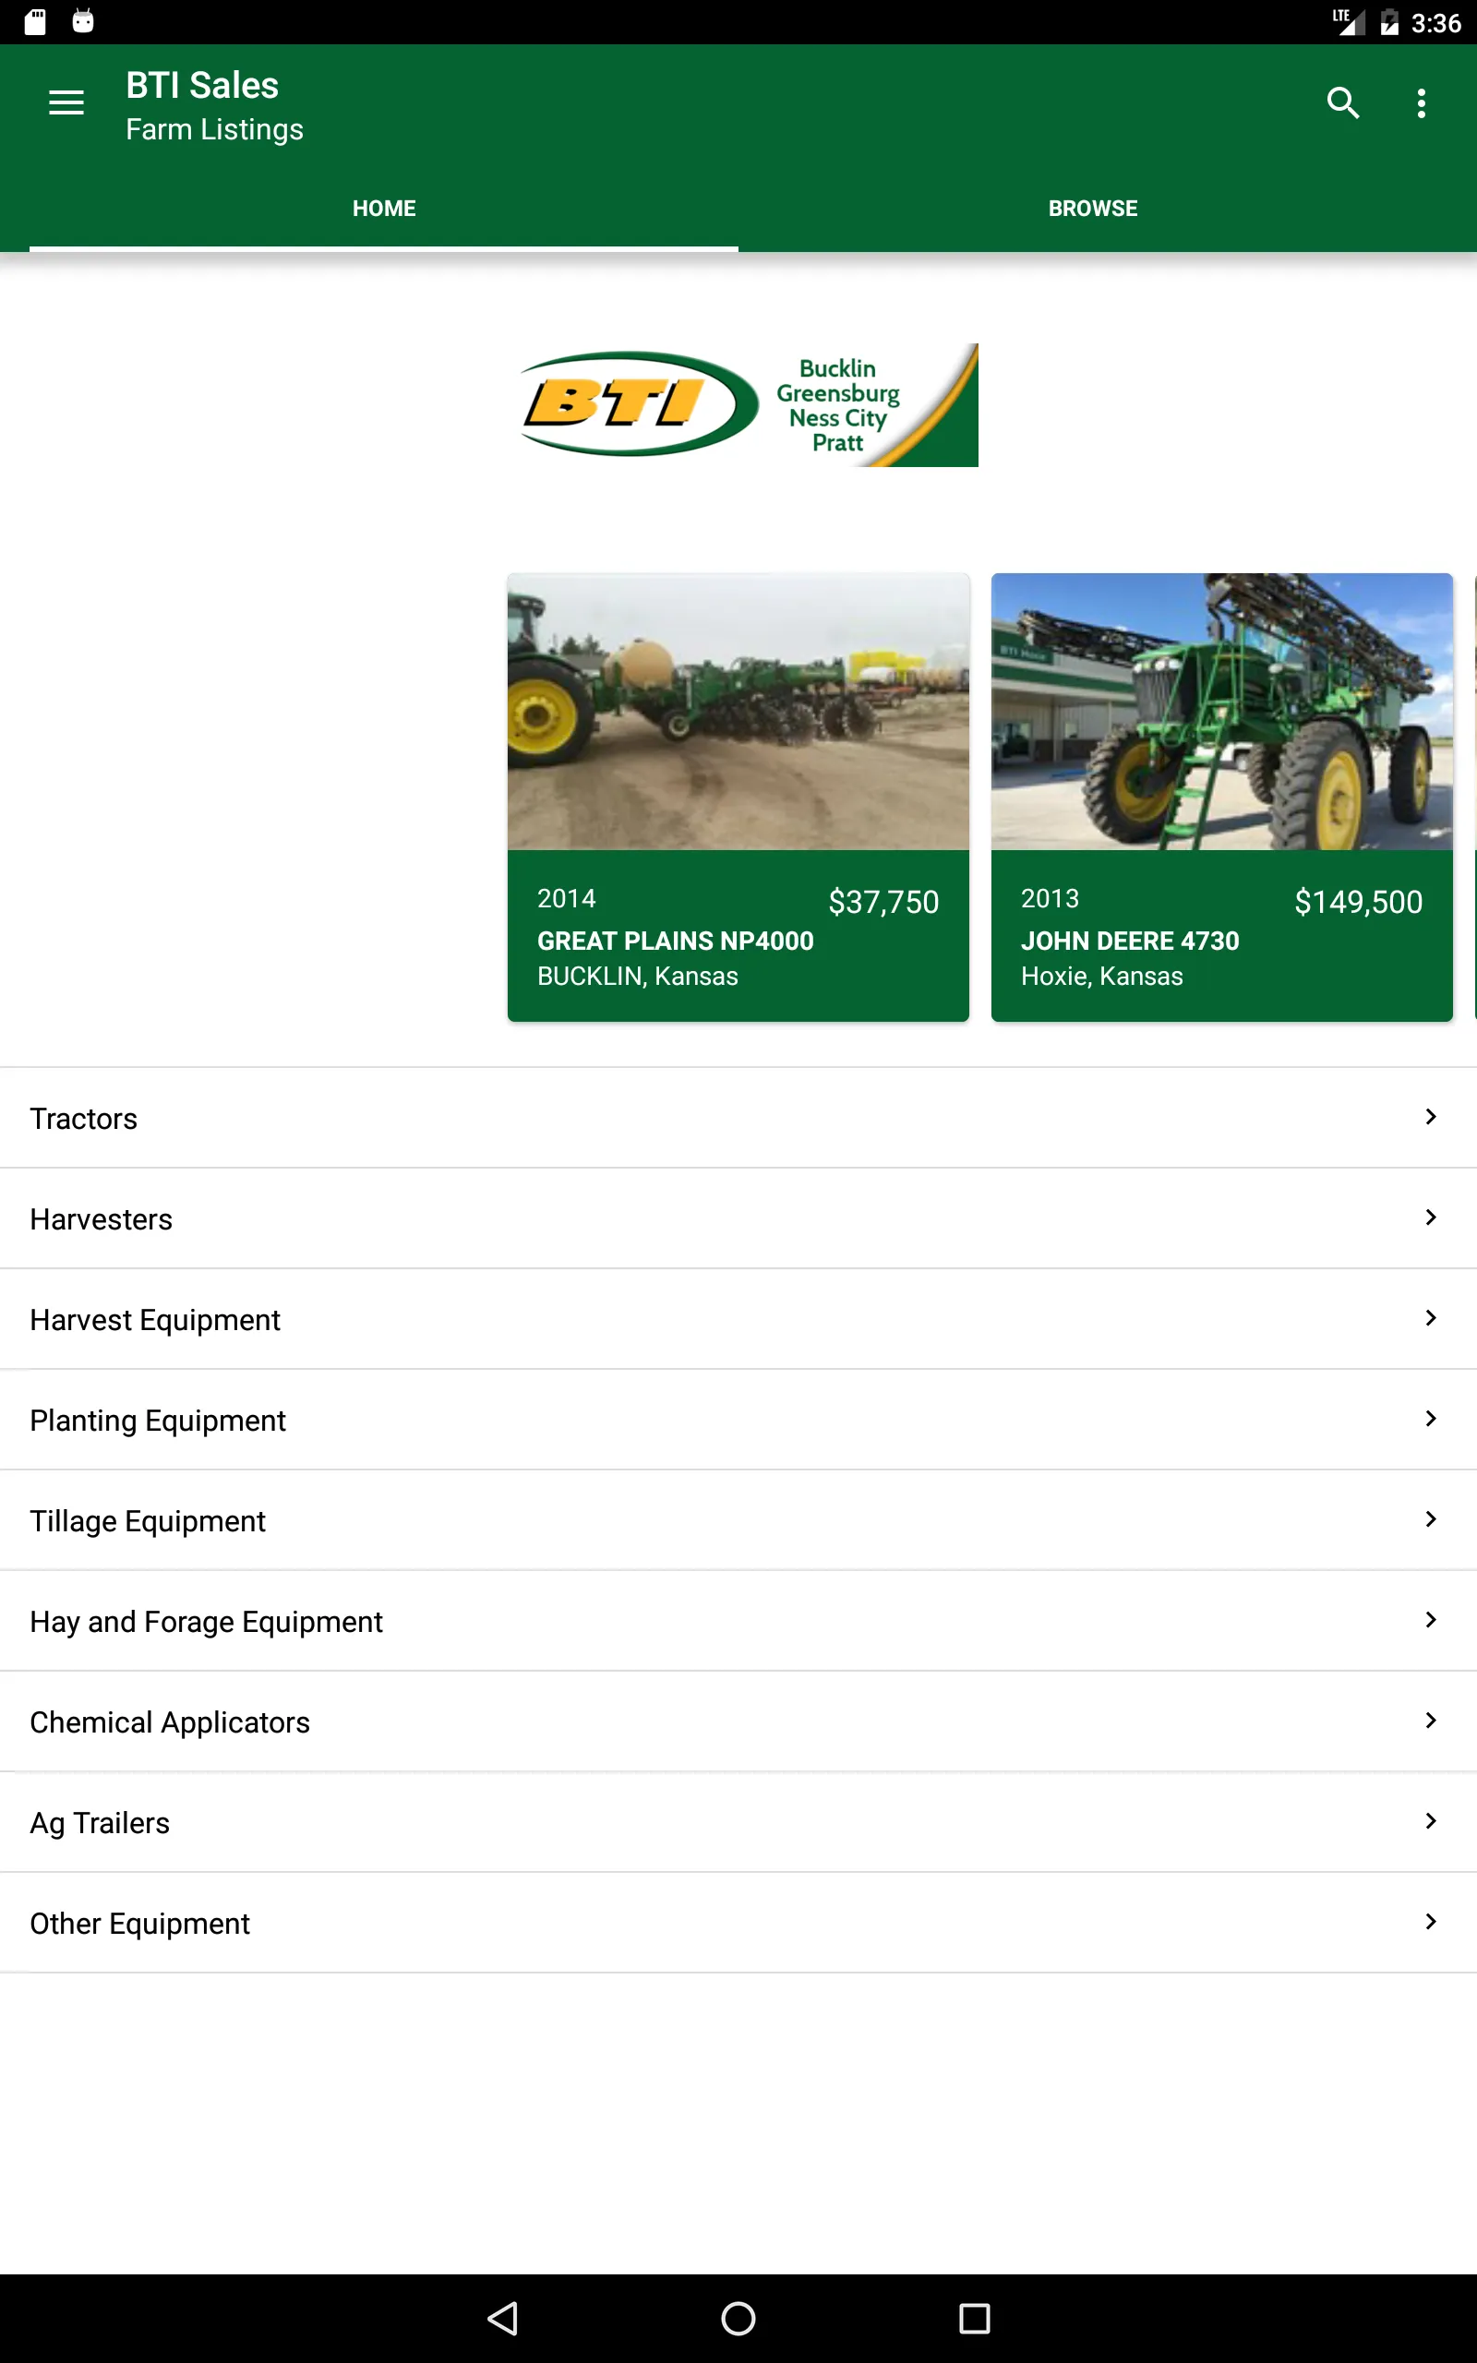This screenshot has width=1477, height=2363.
Task: Open the Ag Trailers category
Action: (738, 1822)
